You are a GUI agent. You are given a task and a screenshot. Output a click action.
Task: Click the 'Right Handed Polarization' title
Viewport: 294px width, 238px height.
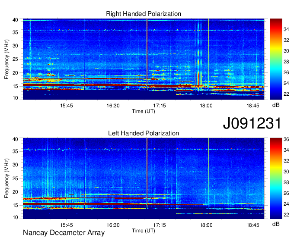pyautogui.click(x=144, y=14)
